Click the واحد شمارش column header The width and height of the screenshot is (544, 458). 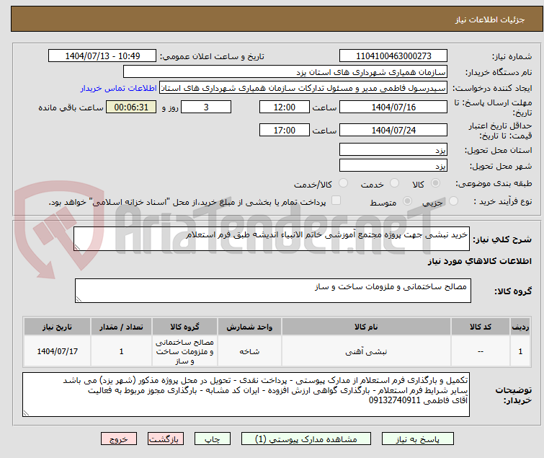pos(249,327)
